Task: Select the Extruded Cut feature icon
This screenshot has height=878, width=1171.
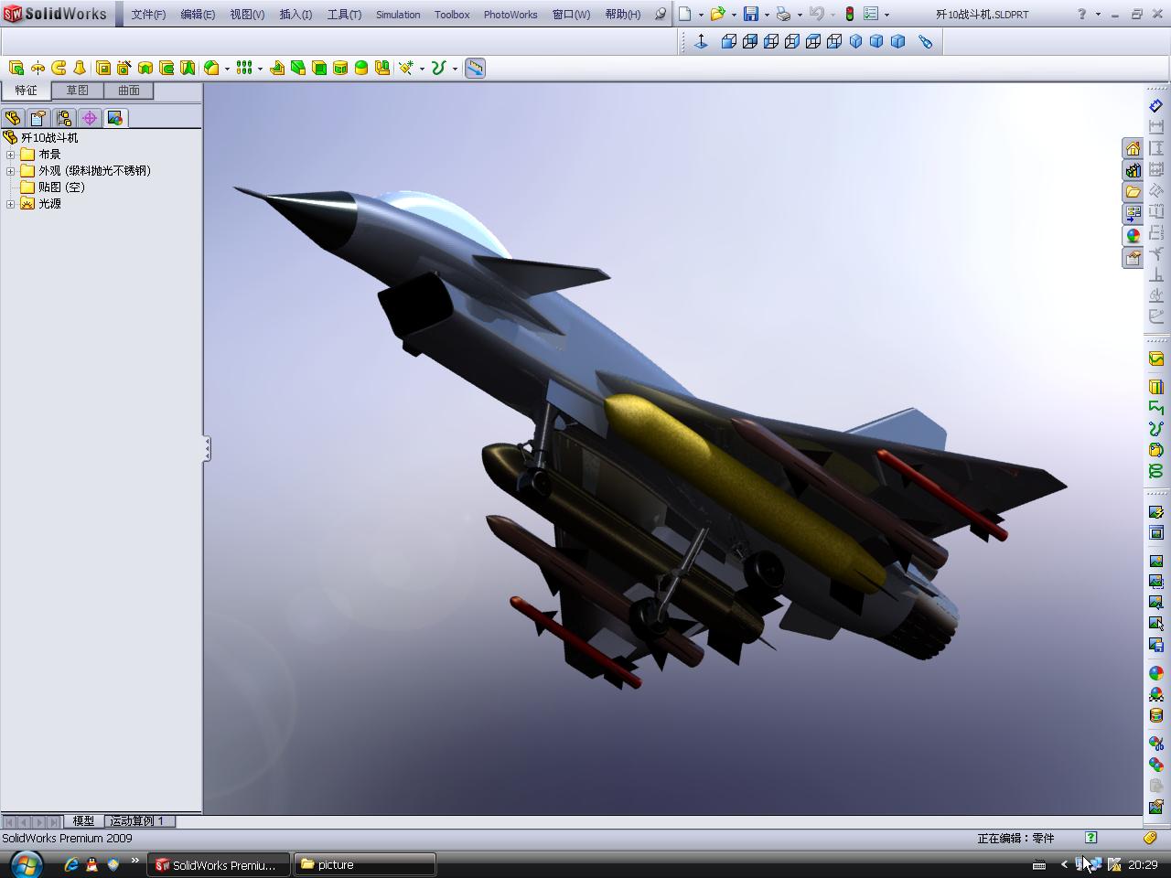Action: pyautogui.click(x=103, y=68)
